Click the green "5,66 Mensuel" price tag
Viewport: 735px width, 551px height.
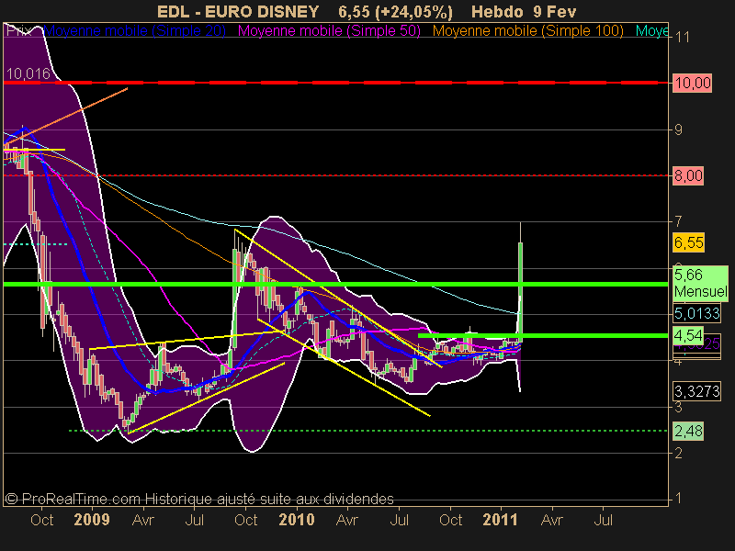click(x=701, y=283)
